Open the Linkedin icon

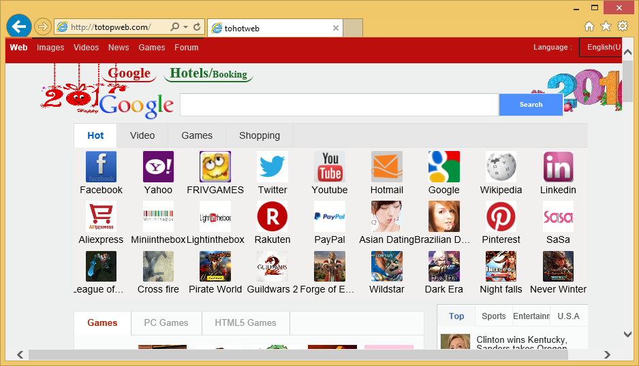click(x=559, y=167)
